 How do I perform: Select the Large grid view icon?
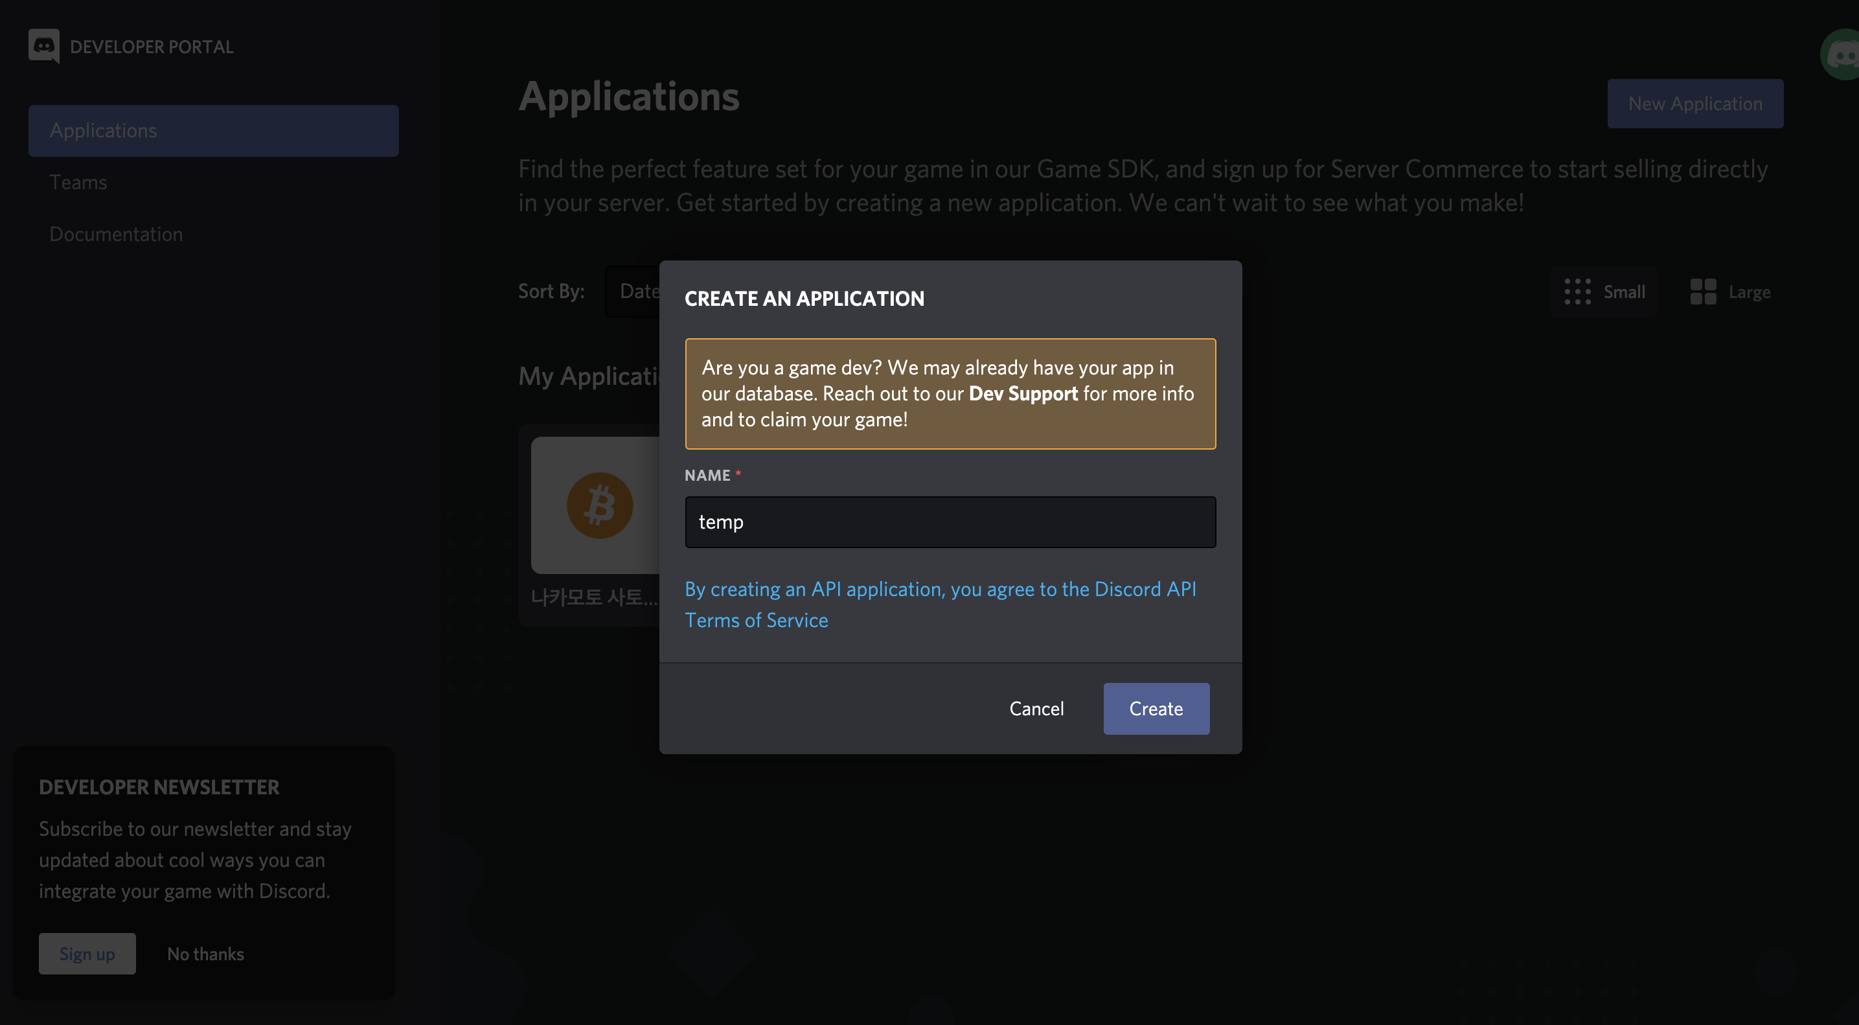tap(1703, 292)
